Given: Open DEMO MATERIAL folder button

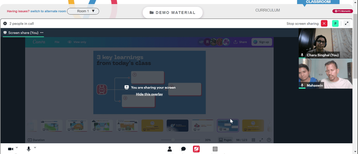Looking at the screenshot, I should (173, 13).
